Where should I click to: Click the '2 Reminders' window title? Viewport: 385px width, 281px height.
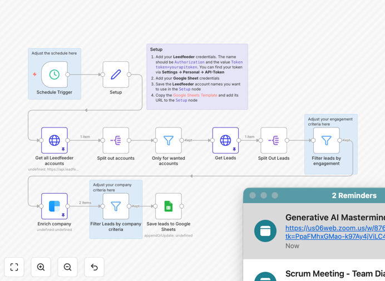click(354, 195)
